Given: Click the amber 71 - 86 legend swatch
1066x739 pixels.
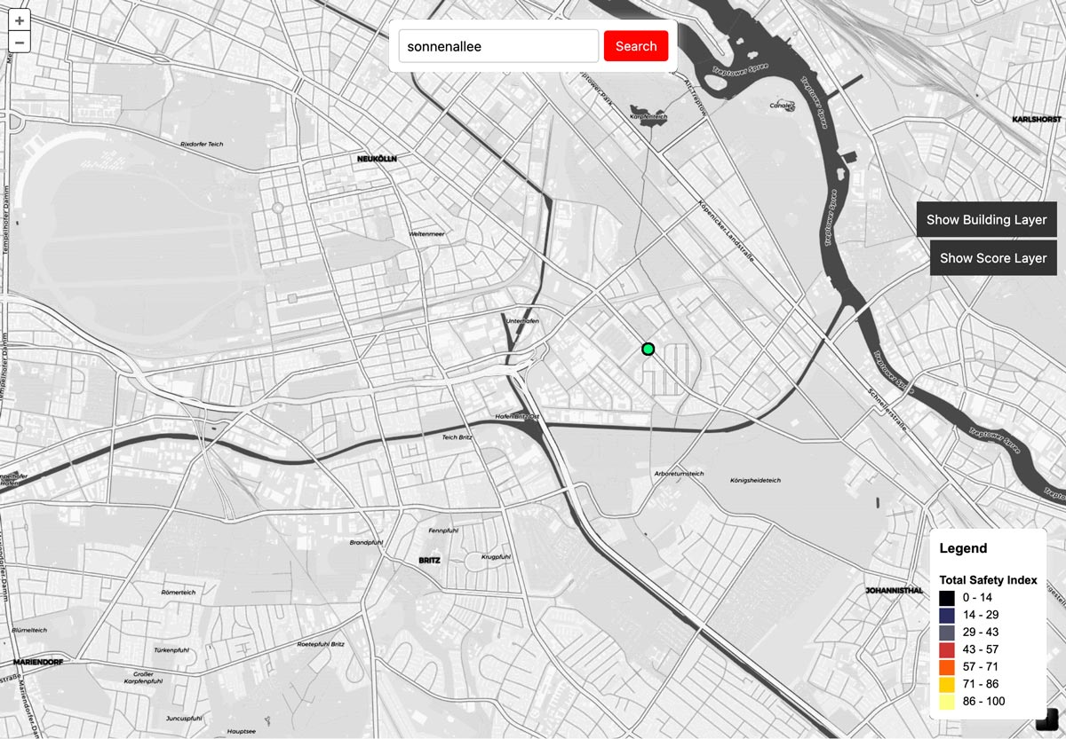Looking at the screenshot, I should [x=947, y=684].
